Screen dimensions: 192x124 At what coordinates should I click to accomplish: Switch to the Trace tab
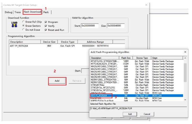pyautogui.click(x=18, y=12)
